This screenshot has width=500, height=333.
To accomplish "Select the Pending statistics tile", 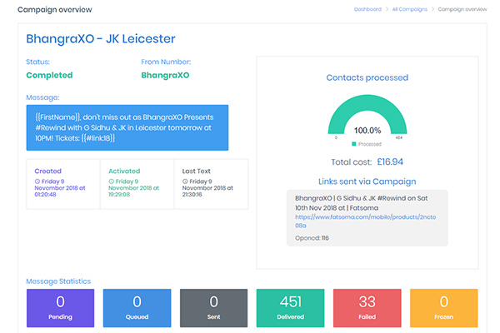I will coord(60,307).
